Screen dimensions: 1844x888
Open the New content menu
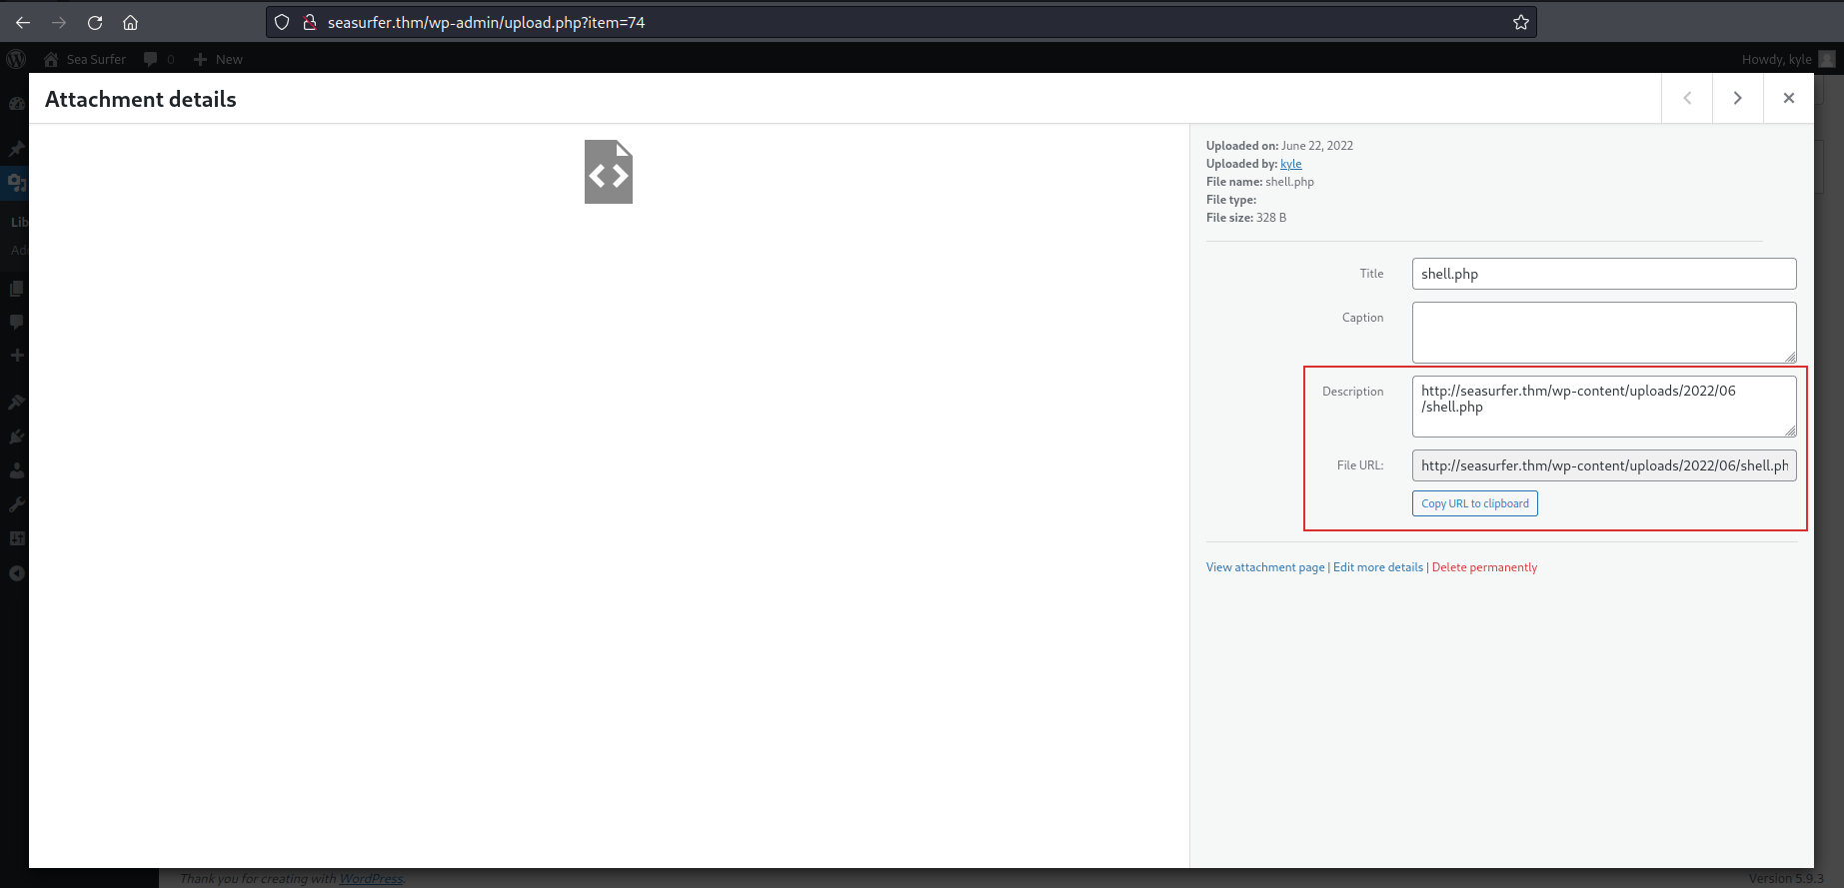click(218, 59)
